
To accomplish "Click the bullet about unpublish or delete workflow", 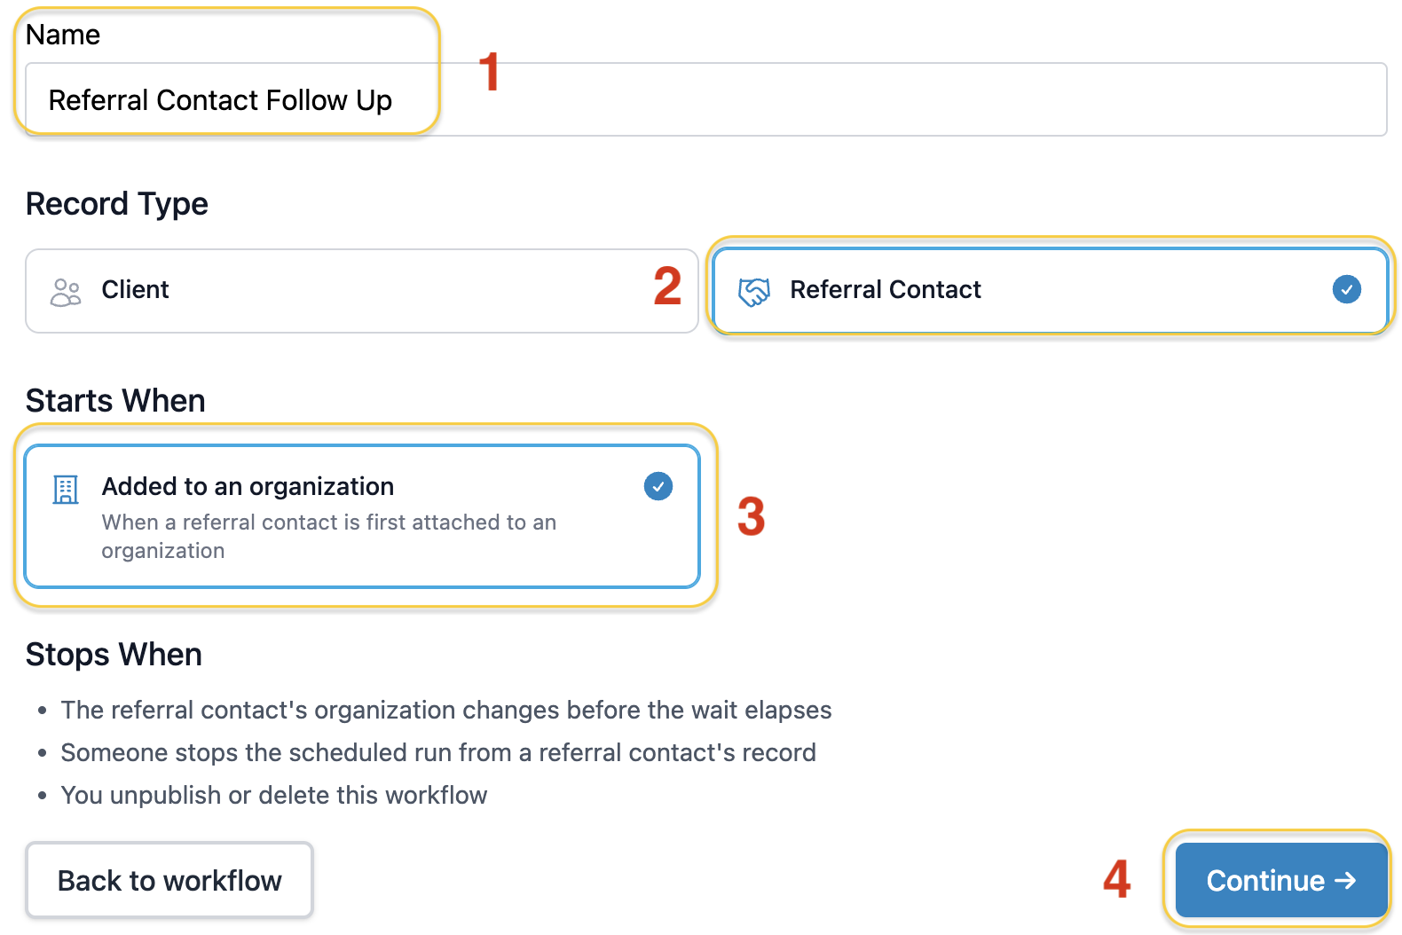I will (274, 795).
